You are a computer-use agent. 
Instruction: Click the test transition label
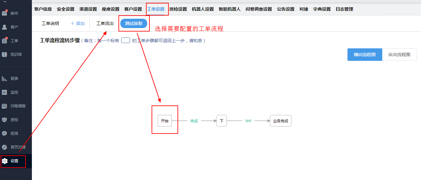(248, 121)
